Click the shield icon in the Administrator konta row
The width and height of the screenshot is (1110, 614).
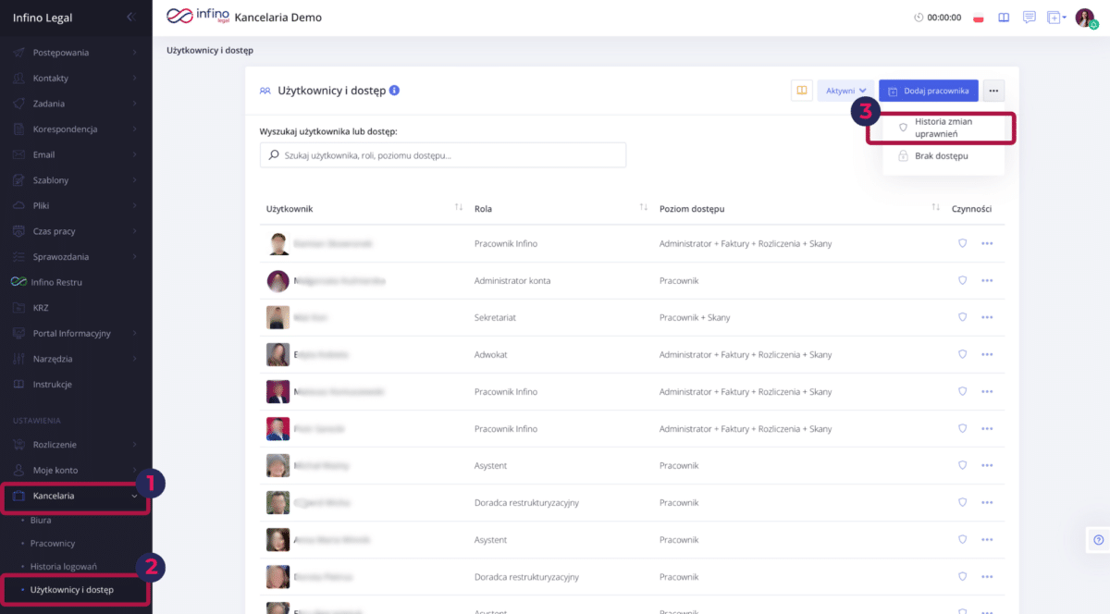pyautogui.click(x=962, y=280)
